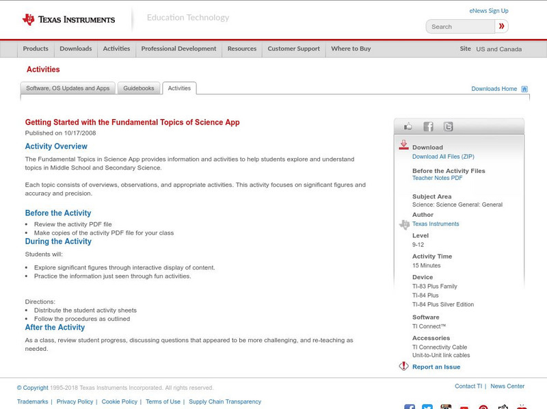
Task: Open the Products menu
Action: point(36,49)
